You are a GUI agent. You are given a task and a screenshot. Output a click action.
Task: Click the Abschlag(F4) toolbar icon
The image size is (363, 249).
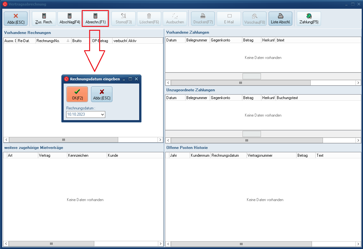[x=70, y=18]
